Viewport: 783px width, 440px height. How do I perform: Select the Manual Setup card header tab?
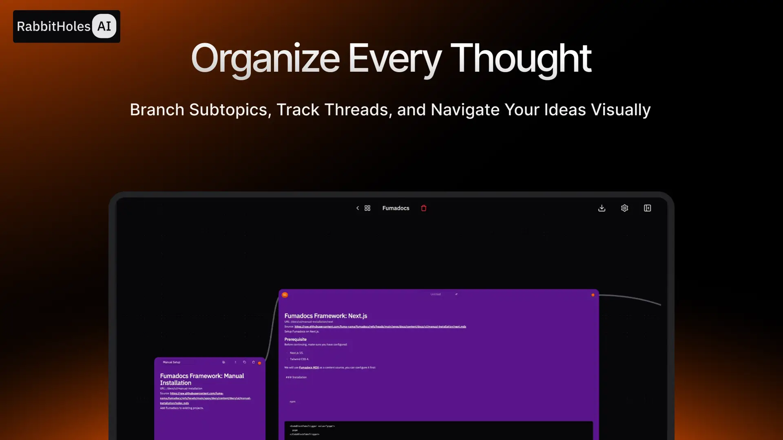click(171, 362)
